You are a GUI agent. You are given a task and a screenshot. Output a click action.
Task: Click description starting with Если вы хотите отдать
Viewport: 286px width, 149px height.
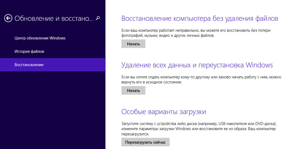pos(201,79)
